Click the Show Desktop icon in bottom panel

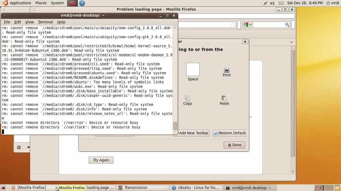coord(3,188)
